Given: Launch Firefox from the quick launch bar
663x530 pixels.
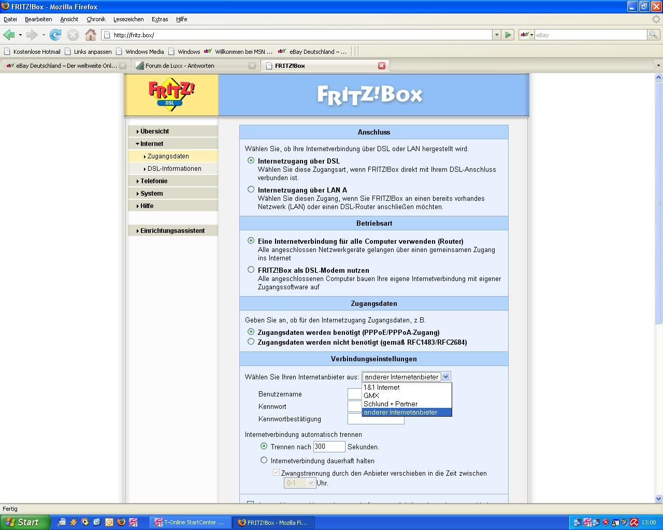Looking at the screenshot, I should [x=121, y=522].
